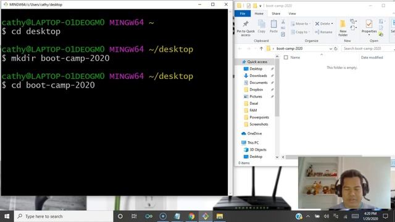Open Dasal folder in navigation pane

point(254,104)
